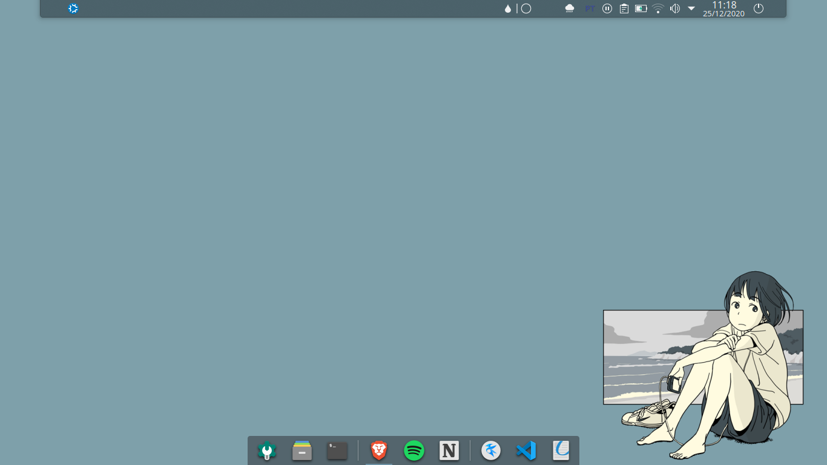This screenshot has height=465, width=827.
Task: Open the blue bird app in dock
Action: pos(491,450)
